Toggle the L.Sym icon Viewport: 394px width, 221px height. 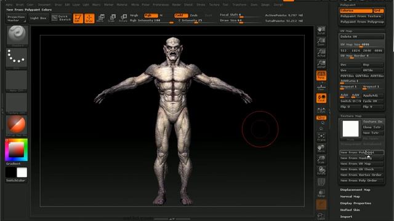tap(321, 110)
